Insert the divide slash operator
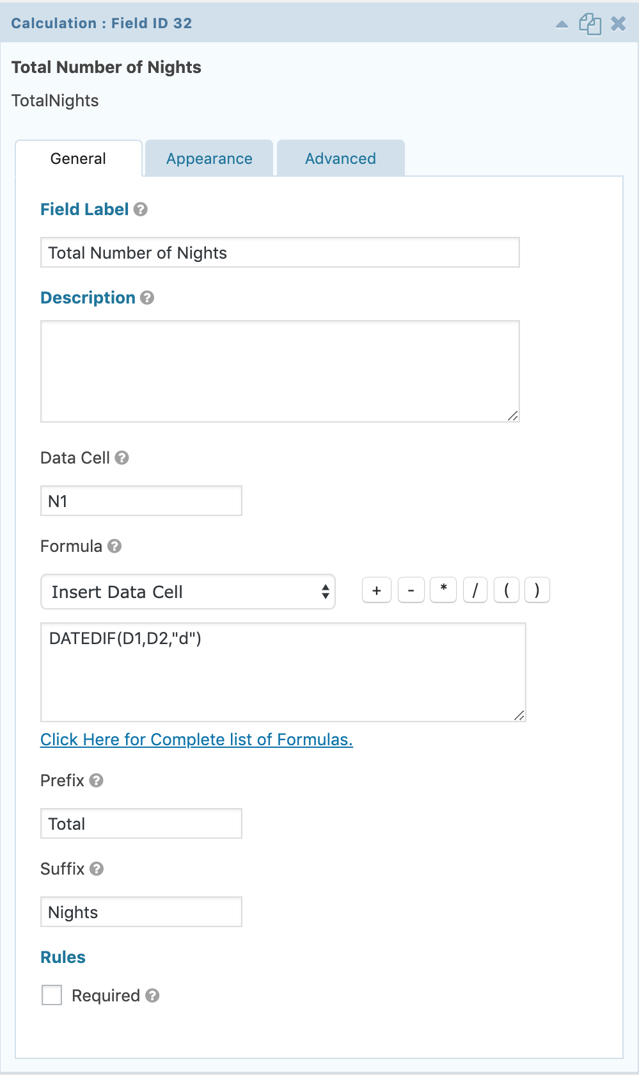Image resolution: width=639 pixels, height=1075 pixels. pos(475,590)
